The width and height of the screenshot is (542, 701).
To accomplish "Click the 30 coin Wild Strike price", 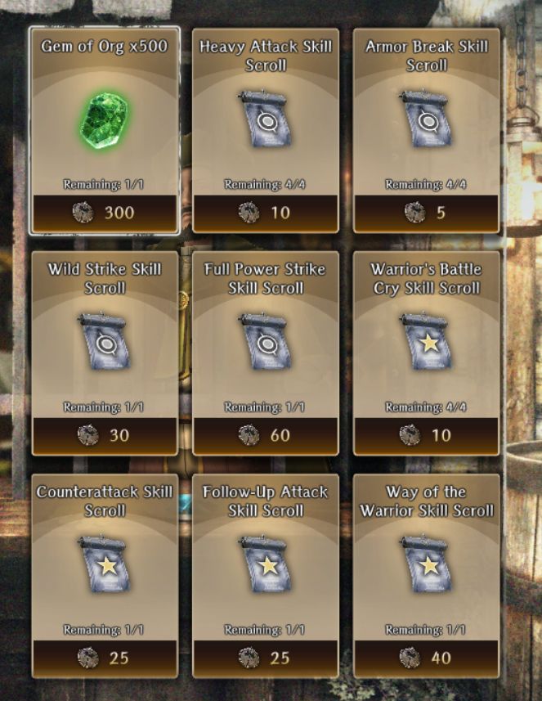I will coord(105,435).
